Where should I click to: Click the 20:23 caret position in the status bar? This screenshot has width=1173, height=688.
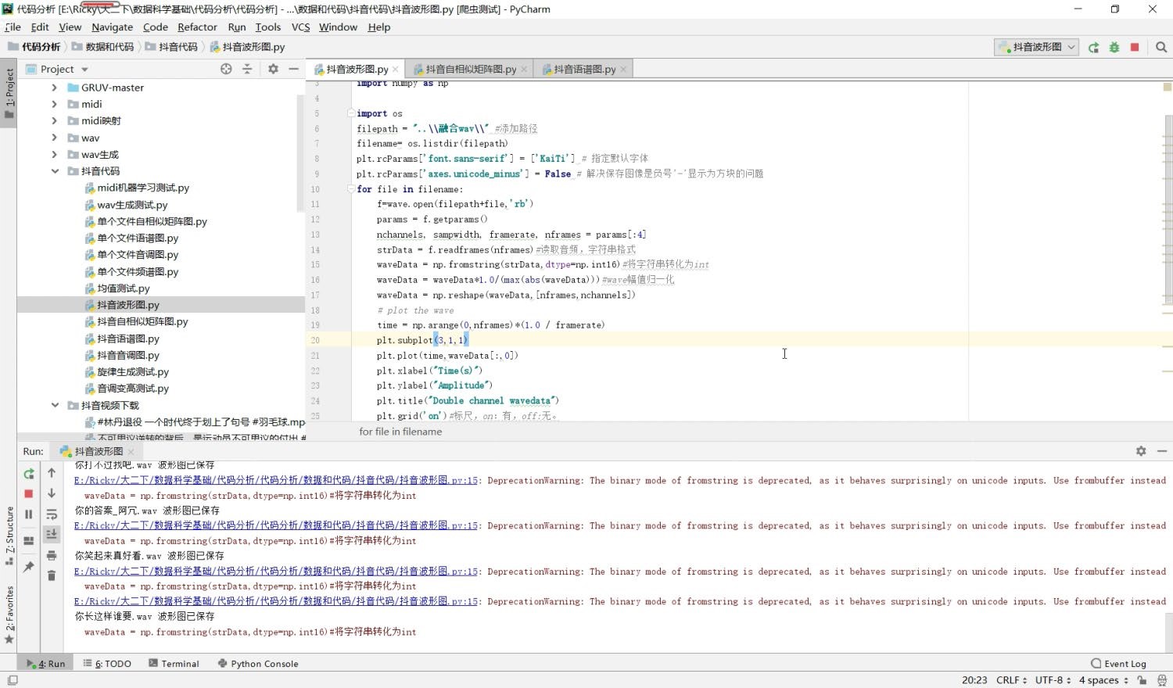[x=974, y=680]
